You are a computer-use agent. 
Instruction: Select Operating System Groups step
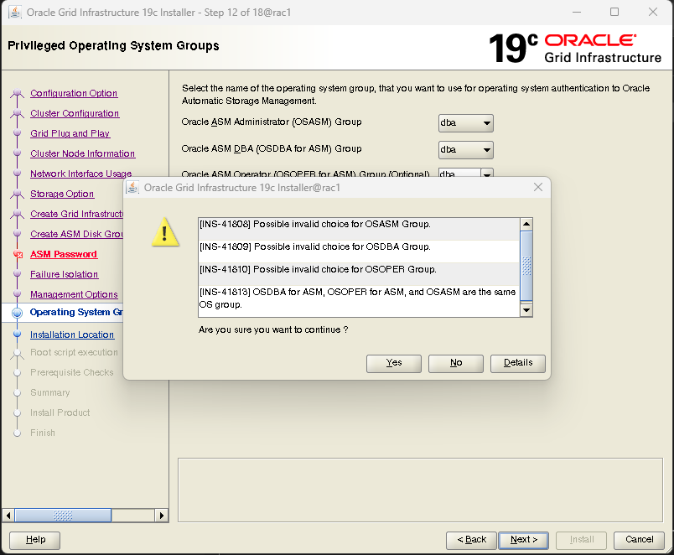pyautogui.click(x=76, y=312)
